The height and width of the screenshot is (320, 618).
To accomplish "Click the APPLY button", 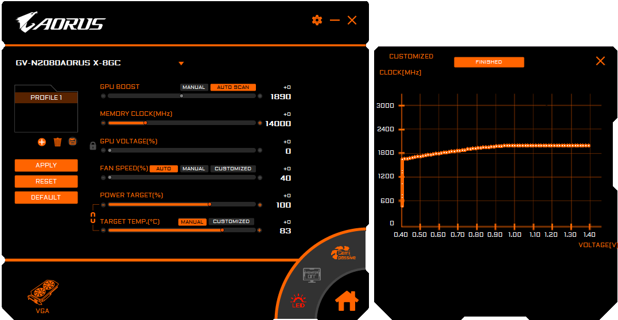I will coord(46,166).
